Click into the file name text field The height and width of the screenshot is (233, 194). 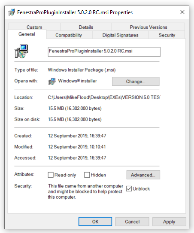(104, 52)
